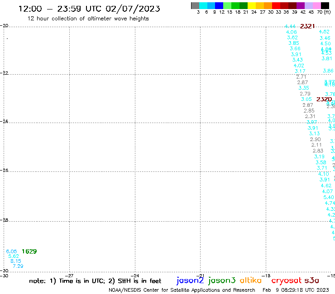Click the jason2 satellite legend label

click(190, 281)
